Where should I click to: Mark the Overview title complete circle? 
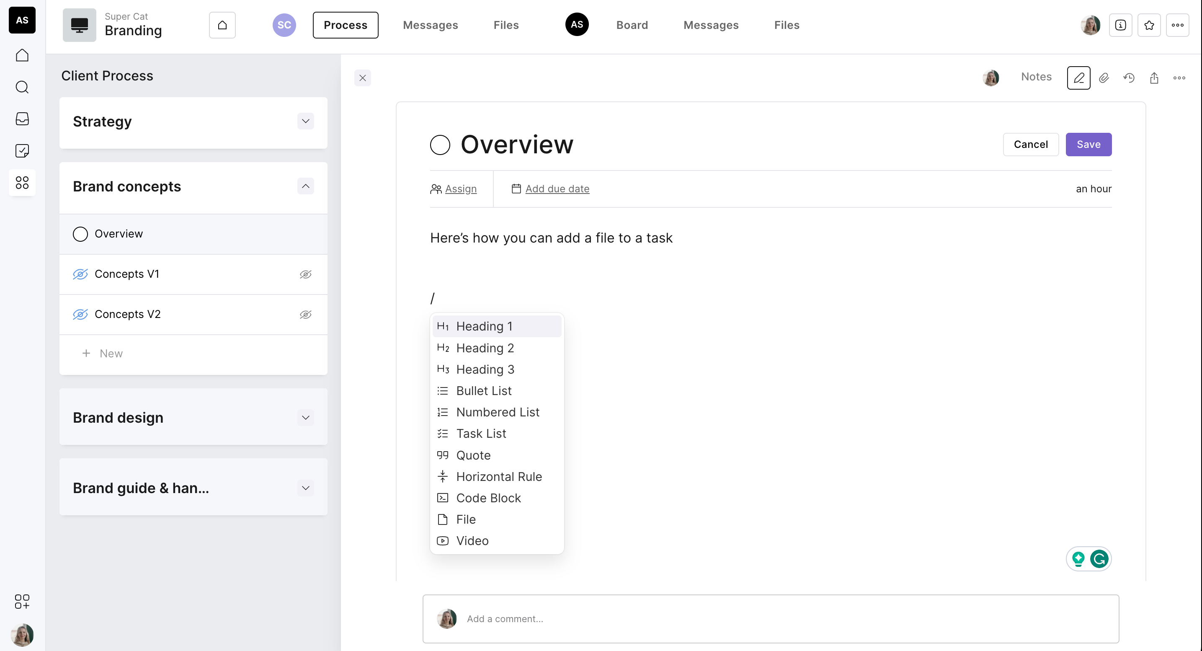440,145
